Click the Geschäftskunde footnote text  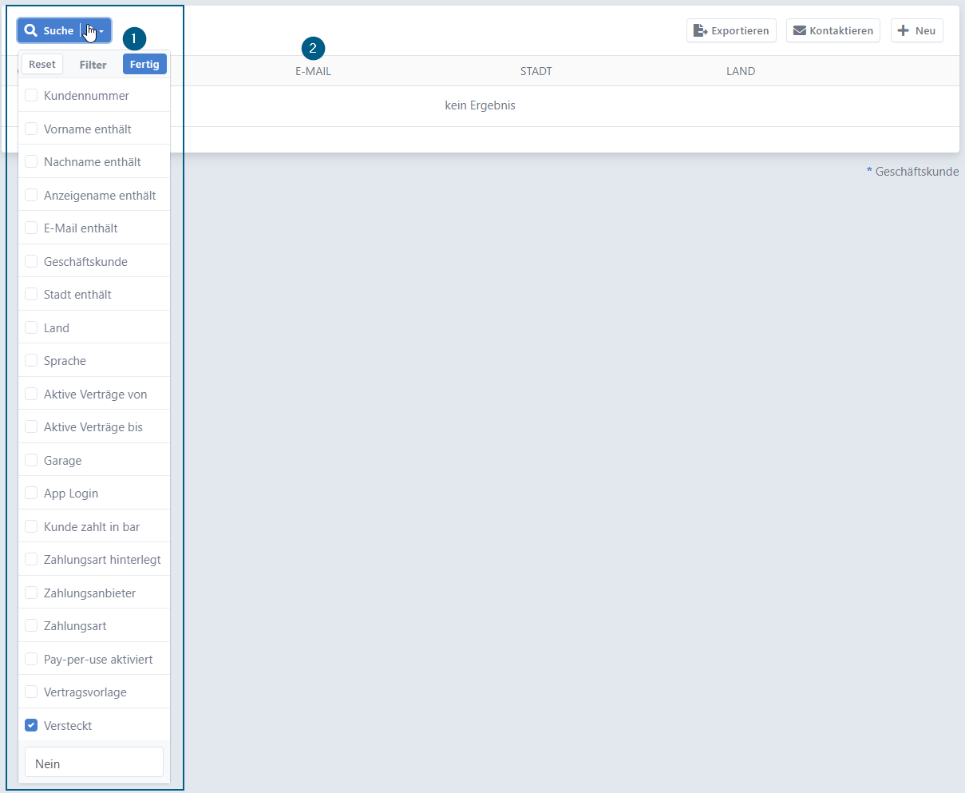pyautogui.click(x=912, y=172)
